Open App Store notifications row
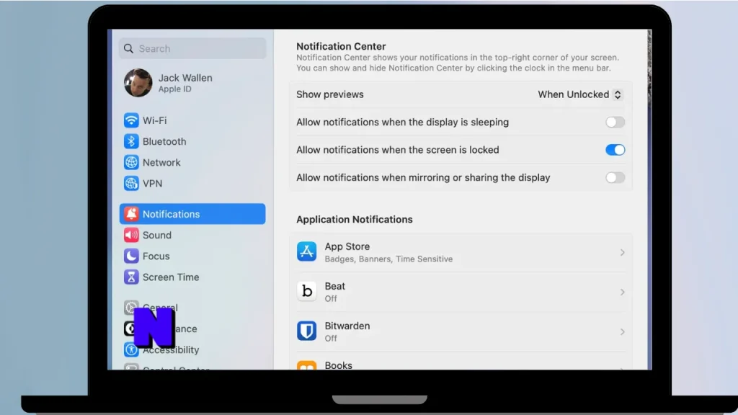 click(461, 252)
